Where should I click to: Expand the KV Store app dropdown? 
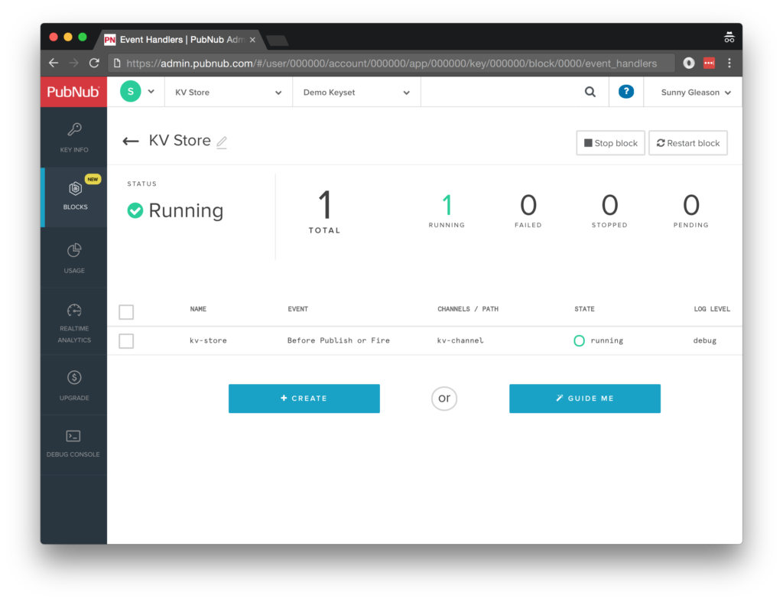pos(228,93)
